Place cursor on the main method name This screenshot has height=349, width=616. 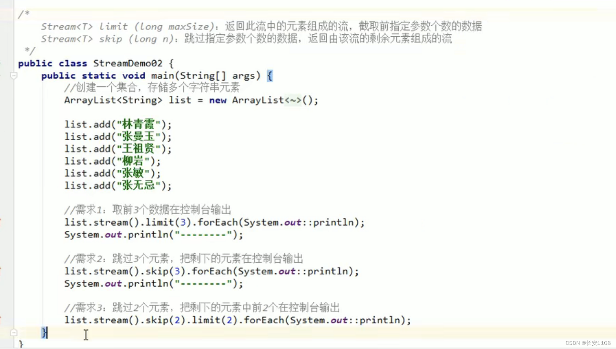tap(162, 76)
